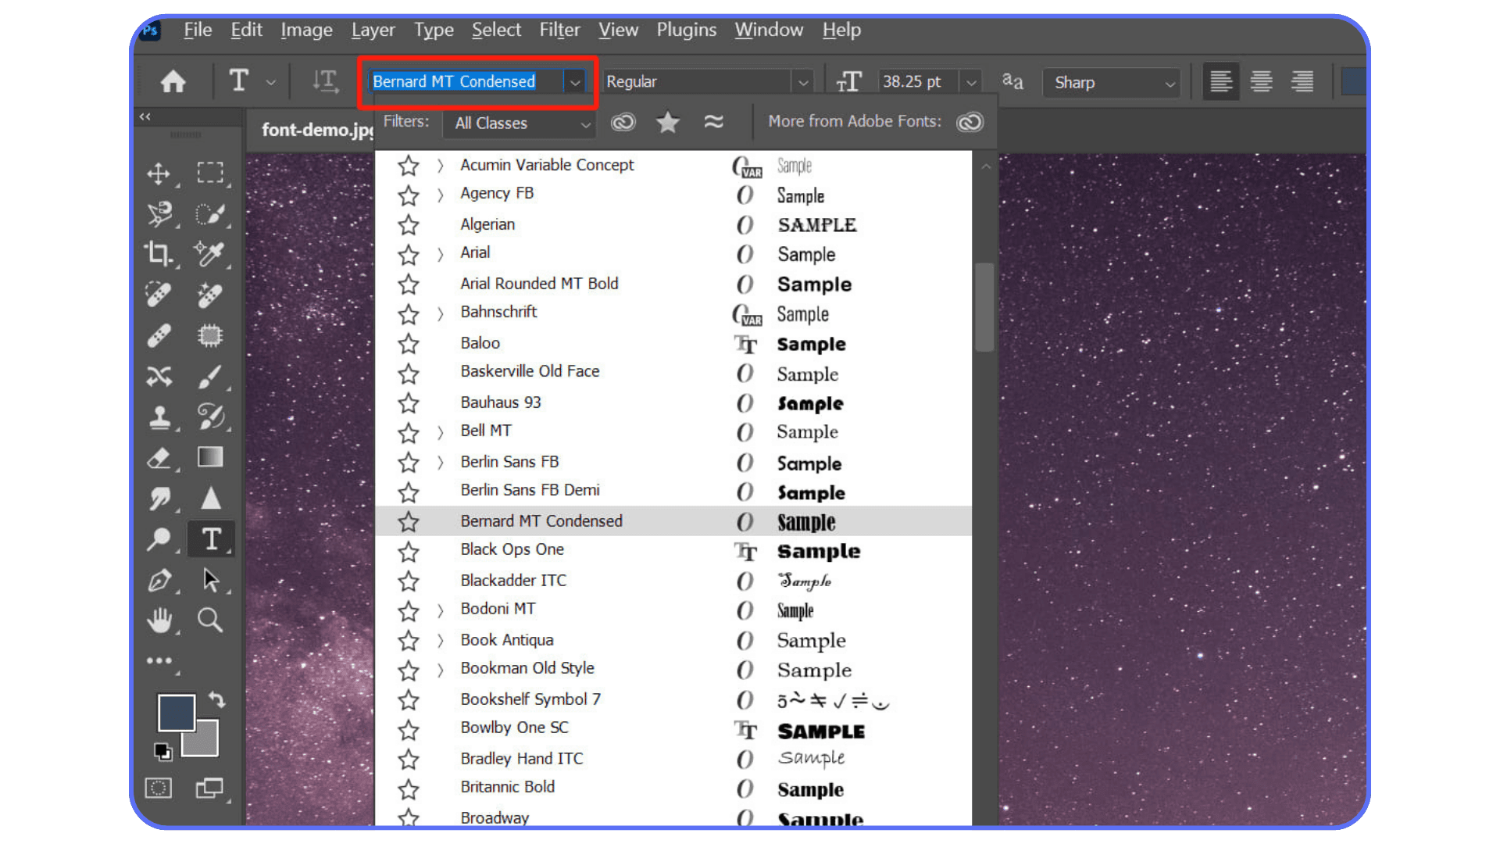Select the Eraser tool
Image resolution: width=1500 pixels, height=844 pixels.
[160, 457]
